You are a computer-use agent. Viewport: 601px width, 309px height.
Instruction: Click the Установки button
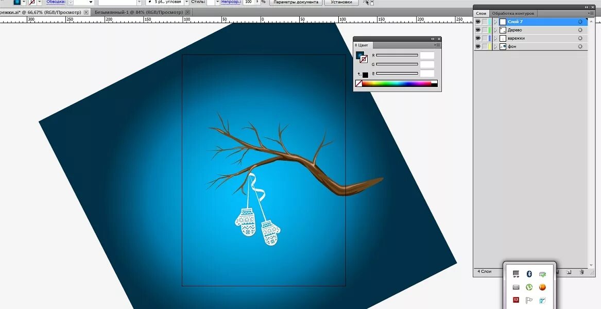341,2
